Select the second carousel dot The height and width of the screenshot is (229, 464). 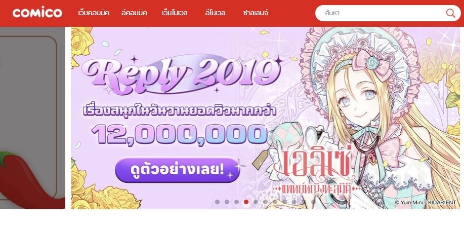click(227, 202)
